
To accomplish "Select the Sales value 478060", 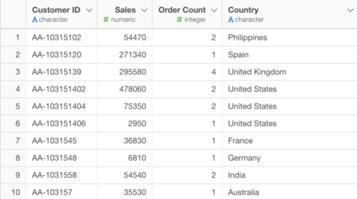I will pos(133,89).
